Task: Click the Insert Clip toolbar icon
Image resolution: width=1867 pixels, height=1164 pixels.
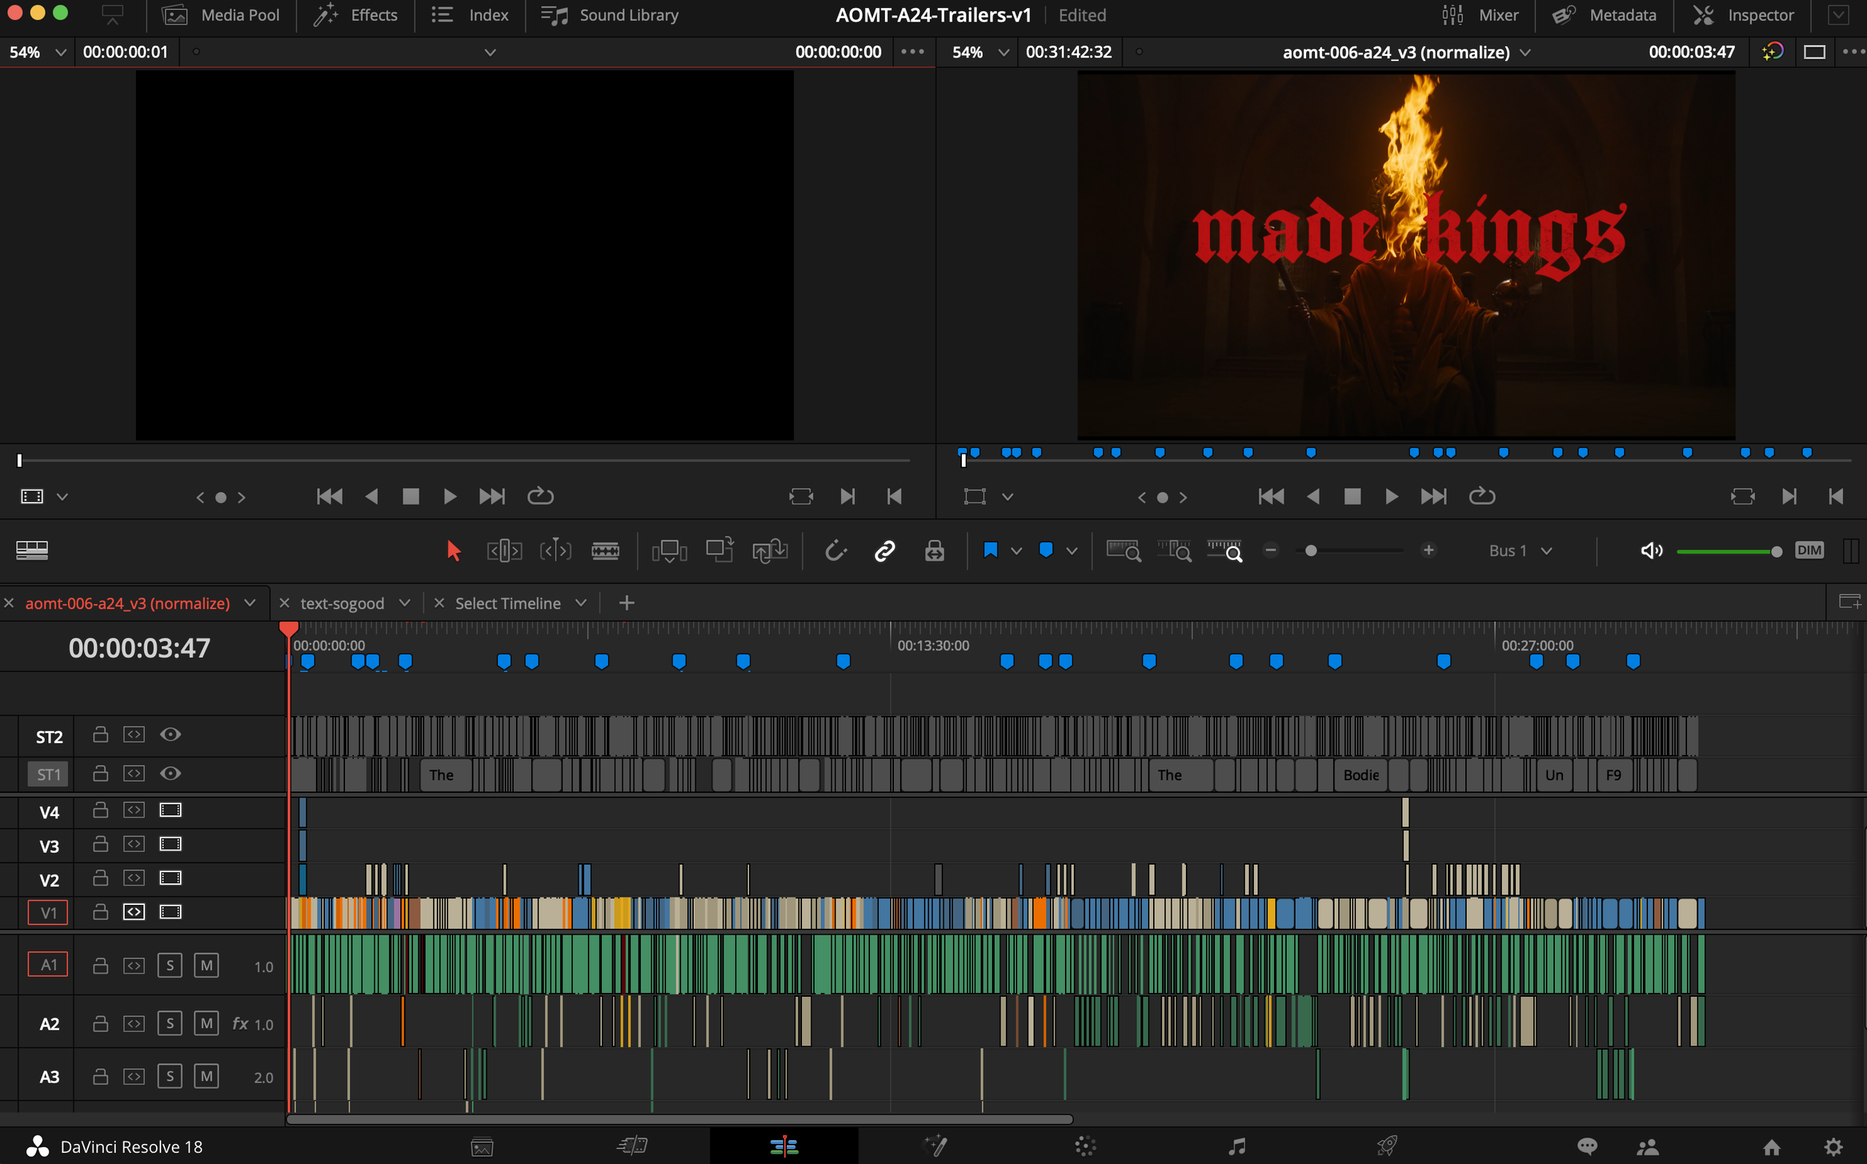Action: [668, 550]
